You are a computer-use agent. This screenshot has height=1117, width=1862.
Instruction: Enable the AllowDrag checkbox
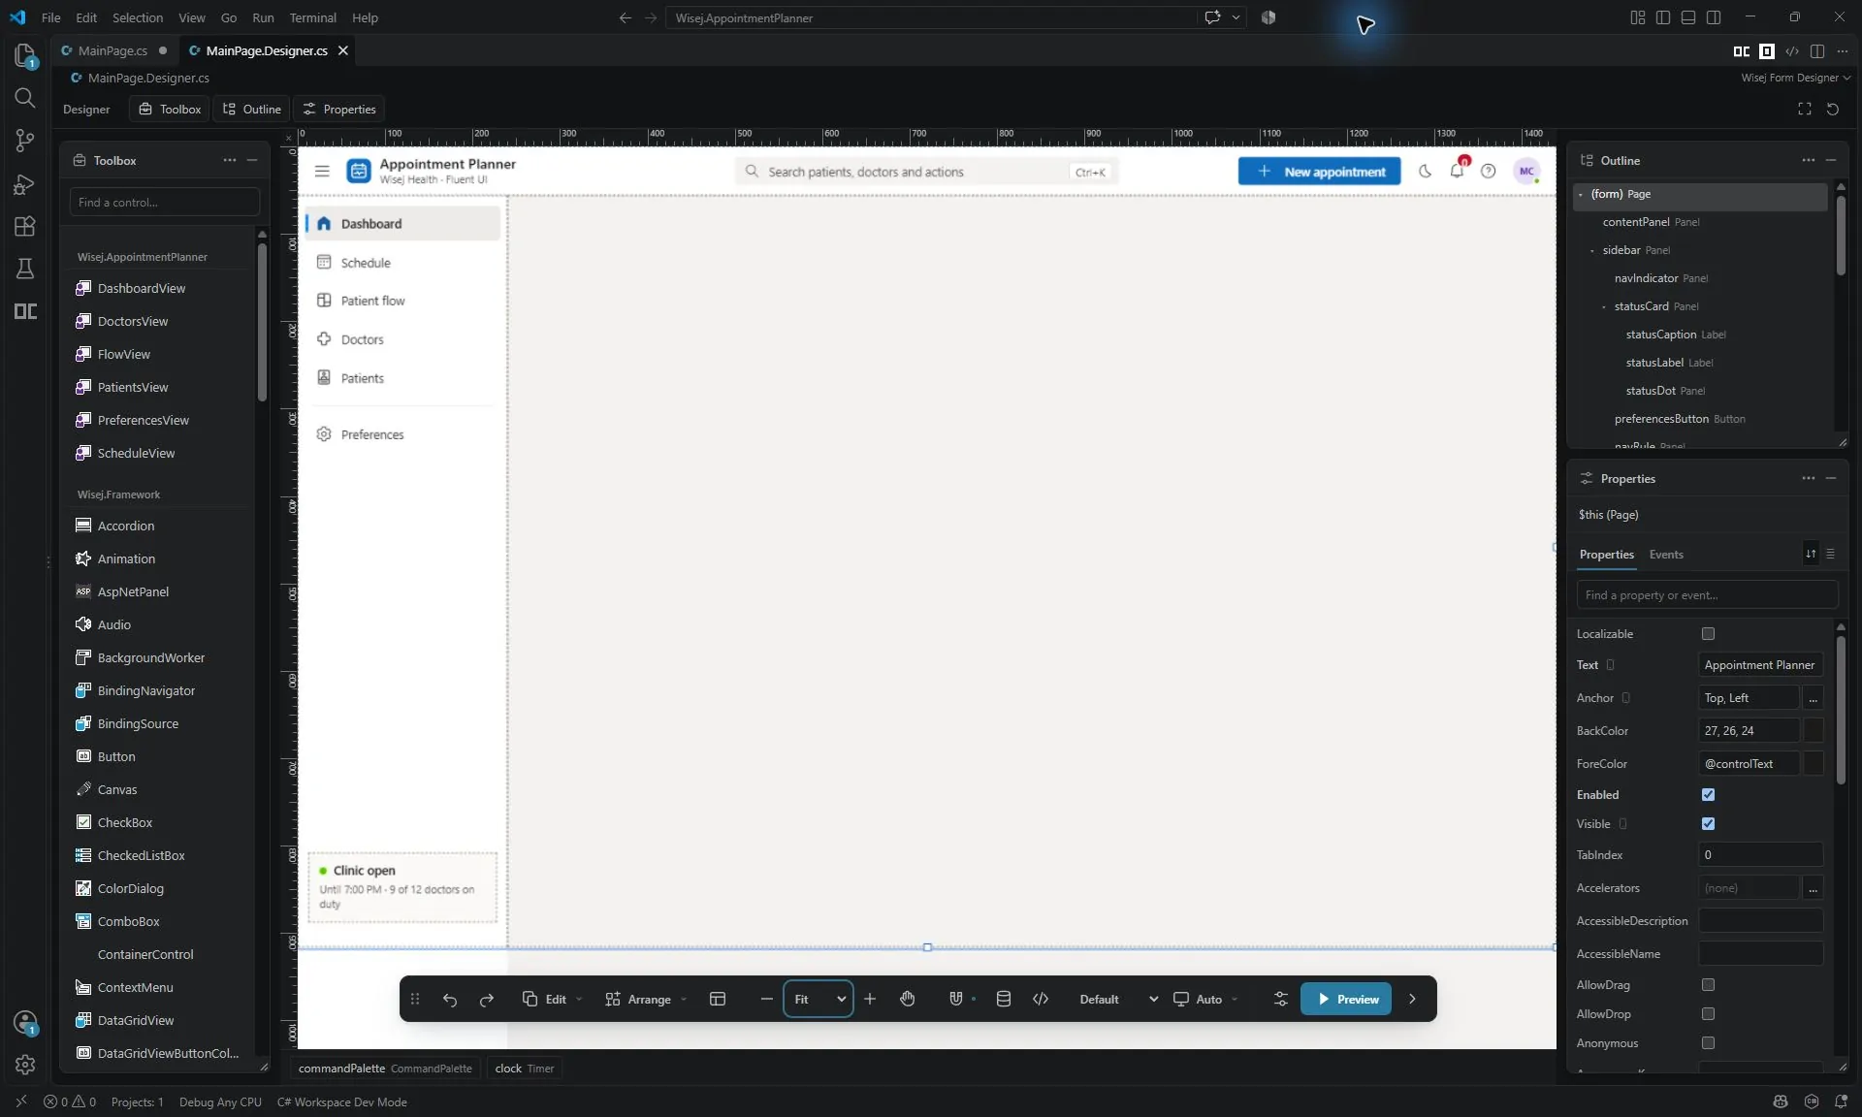1709,985
